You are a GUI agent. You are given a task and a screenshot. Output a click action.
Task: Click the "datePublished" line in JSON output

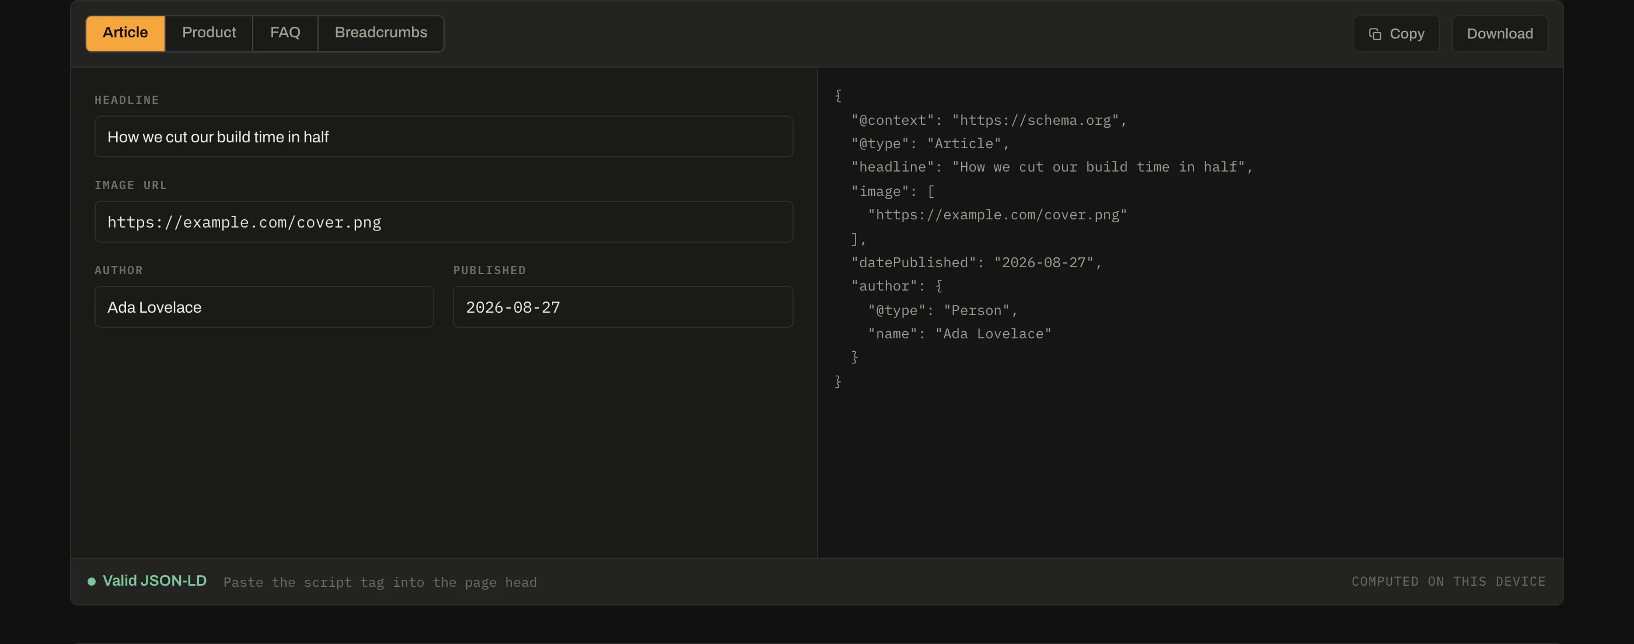click(976, 262)
